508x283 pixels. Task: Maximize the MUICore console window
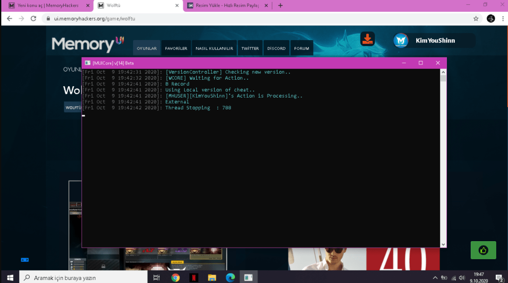click(421, 63)
